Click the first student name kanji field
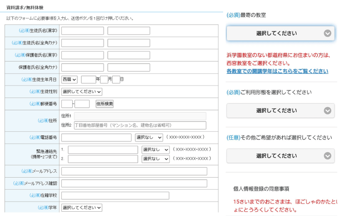 (83, 31)
